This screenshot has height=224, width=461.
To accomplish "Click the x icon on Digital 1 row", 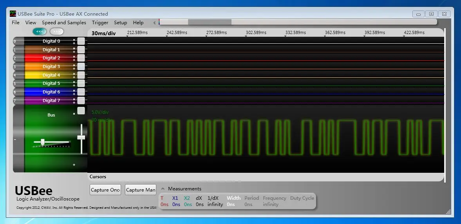I will (x=74, y=48).
